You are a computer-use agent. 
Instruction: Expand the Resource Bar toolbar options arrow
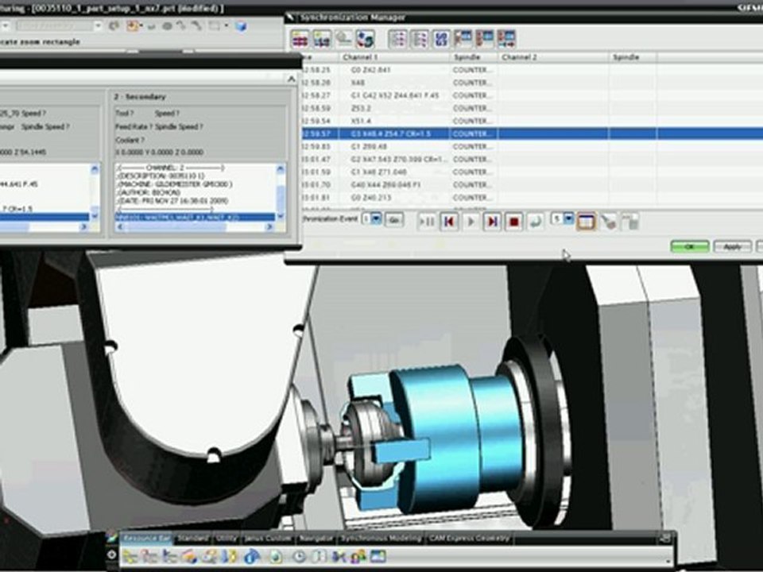(x=667, y=562)
